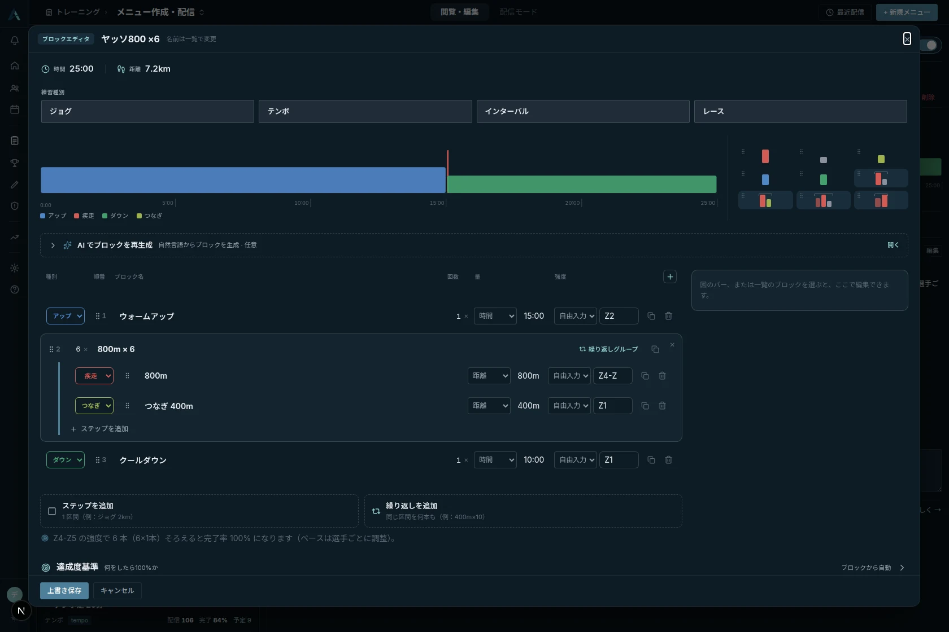The height and width of the screenshot is (632, 949).
Task: Select the テンポ workout type
Action: click(365, 111)
